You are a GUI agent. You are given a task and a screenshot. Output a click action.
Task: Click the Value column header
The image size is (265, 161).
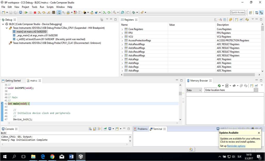pos(172,25)
